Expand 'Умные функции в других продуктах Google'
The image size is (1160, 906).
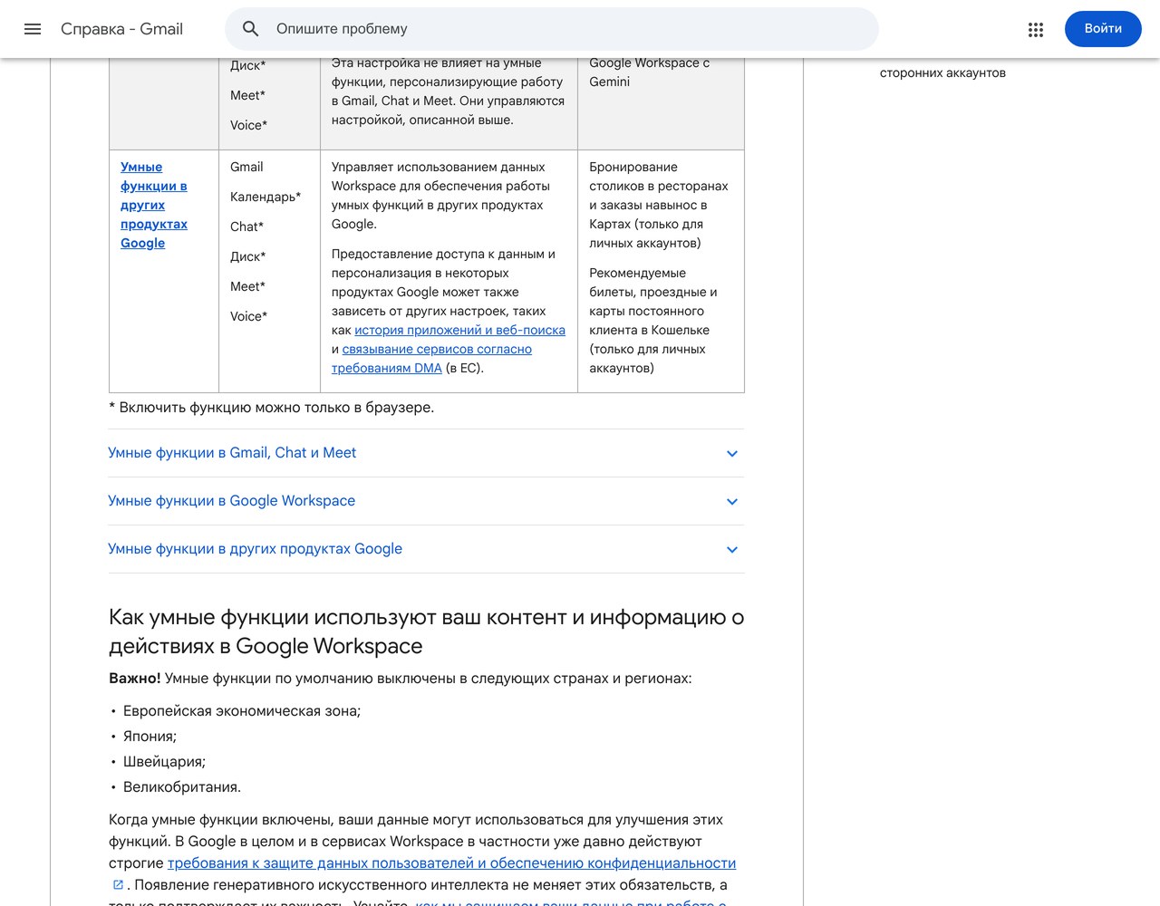point(426,549)
